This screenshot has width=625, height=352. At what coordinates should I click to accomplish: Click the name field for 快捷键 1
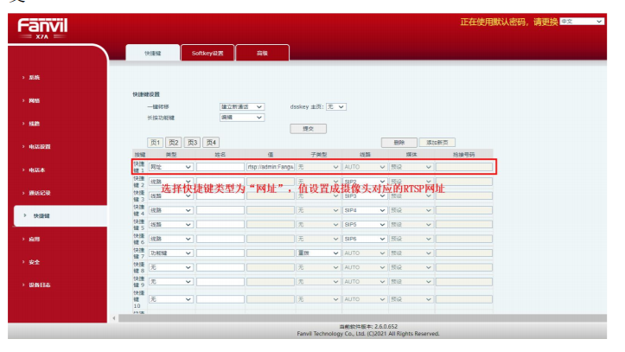[x=220, y=168]
